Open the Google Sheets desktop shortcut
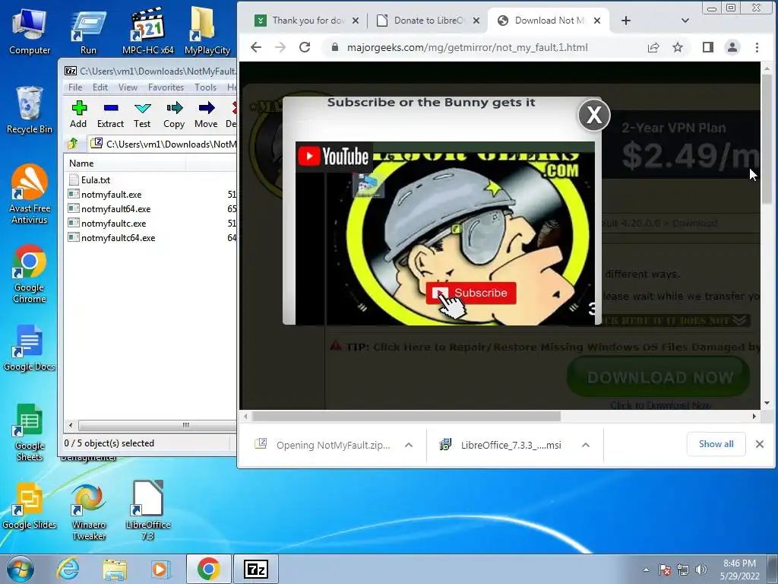The width and height of the screenshot is (778, 584). [30, 432]
